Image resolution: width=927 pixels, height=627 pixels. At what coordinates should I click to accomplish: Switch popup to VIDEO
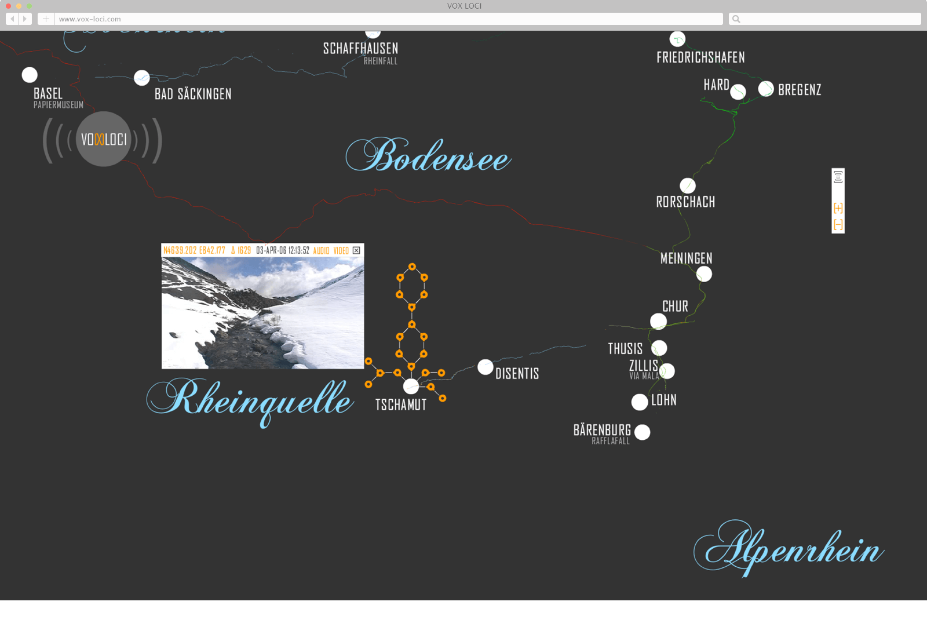(341, 250)
